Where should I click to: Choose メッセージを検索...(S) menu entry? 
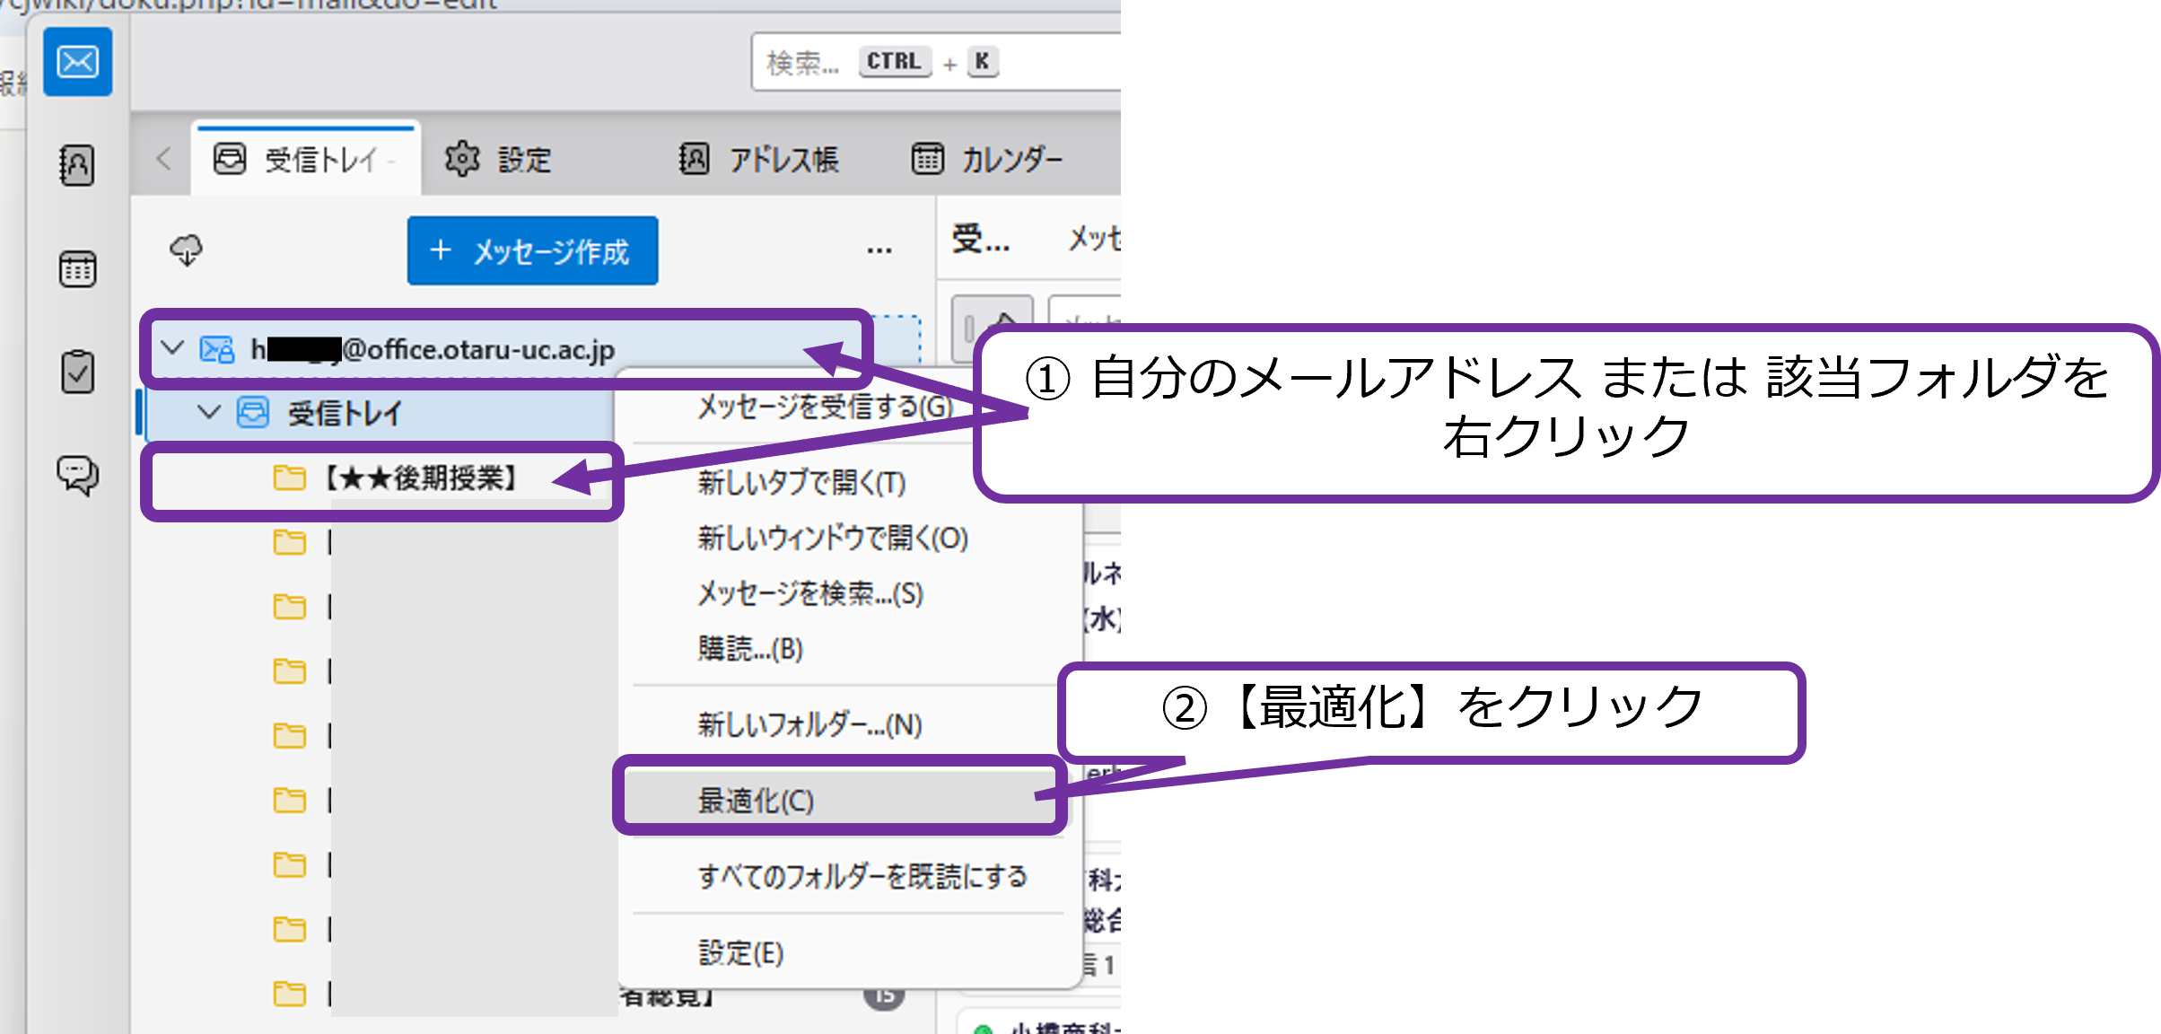(809, 593)
